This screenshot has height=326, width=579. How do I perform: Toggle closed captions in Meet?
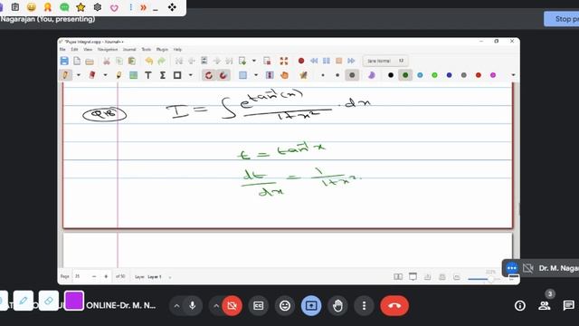pyautogui.click(x=258, y=306)
